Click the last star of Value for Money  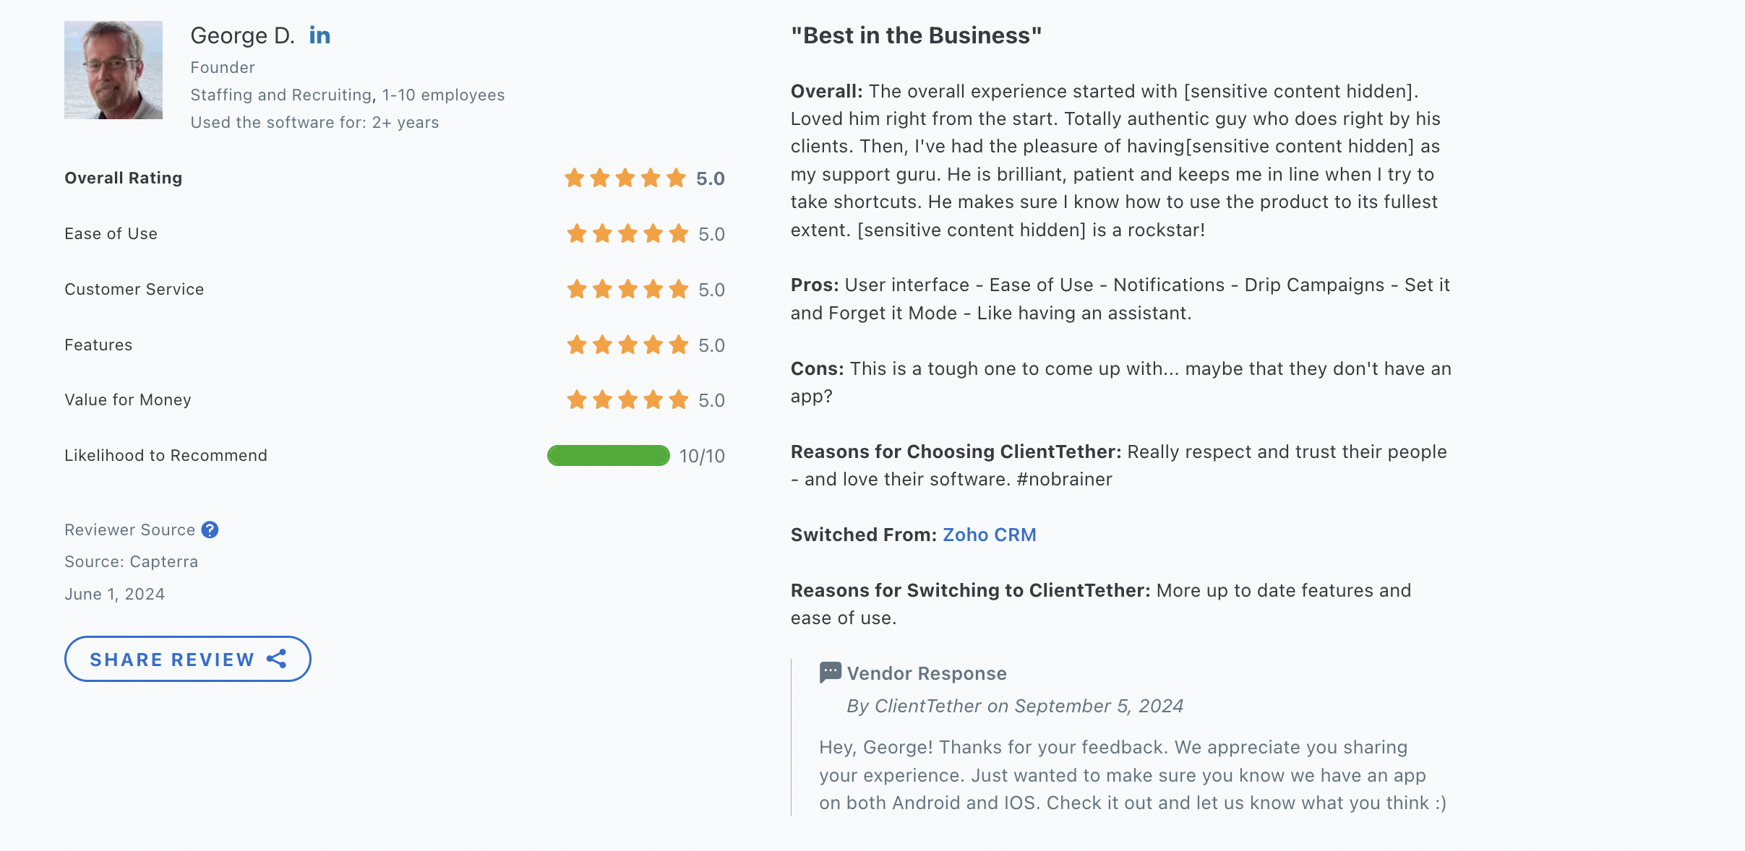[677, 399]
